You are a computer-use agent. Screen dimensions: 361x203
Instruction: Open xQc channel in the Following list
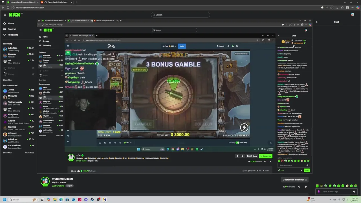pos(18,61)
